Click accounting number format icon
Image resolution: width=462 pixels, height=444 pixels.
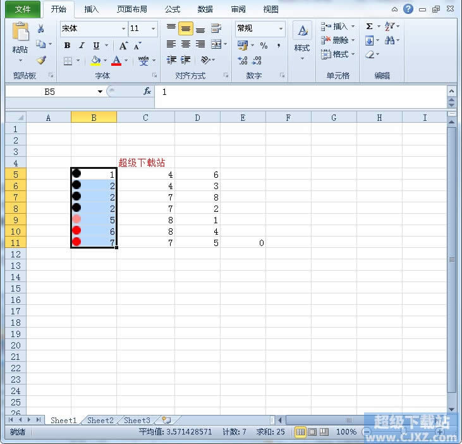tap(243, 46)
